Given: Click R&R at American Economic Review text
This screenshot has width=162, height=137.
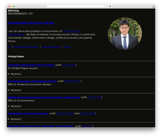Looking at the screenshot, I should coord(29,85).
